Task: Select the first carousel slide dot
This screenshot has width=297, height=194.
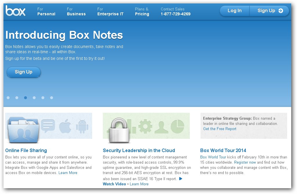Action: tap(8, 98)
